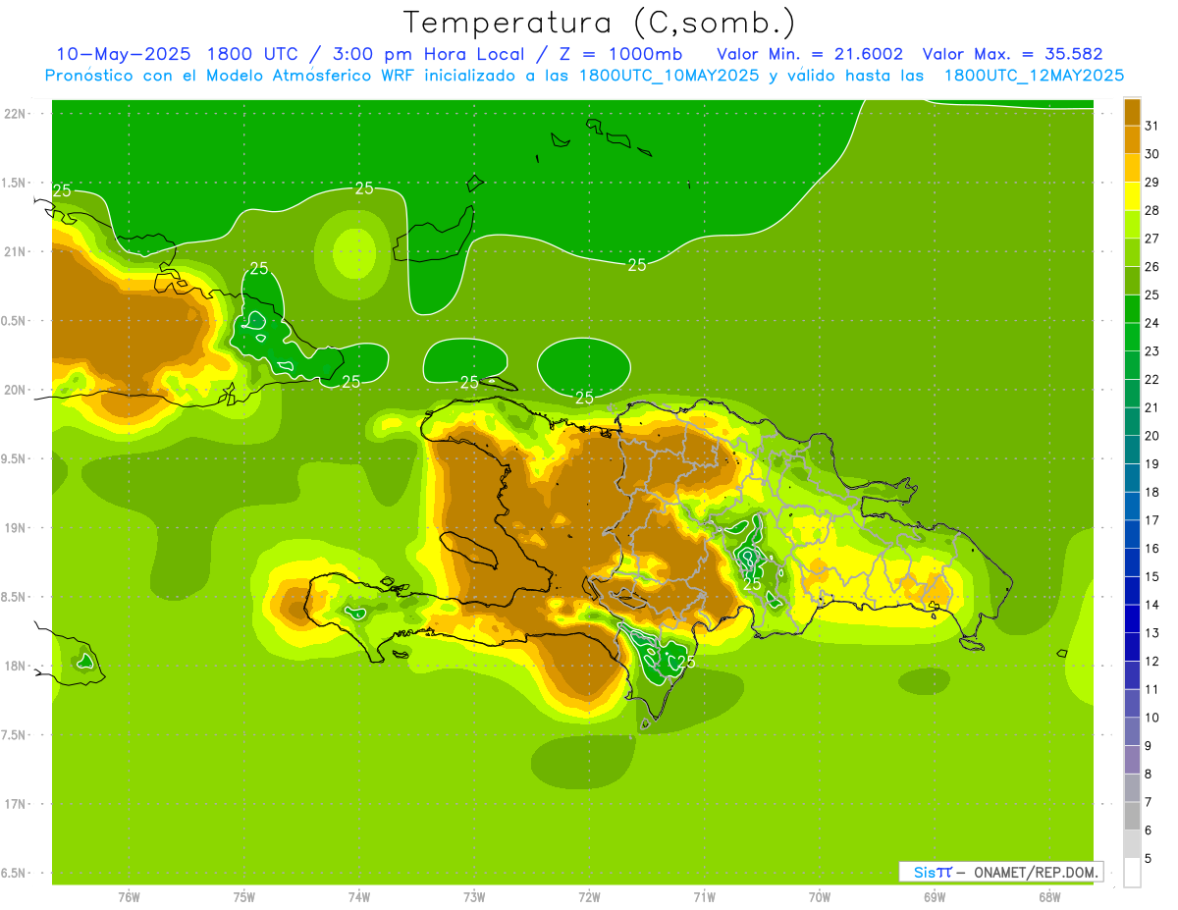Screen dimensions: 1178x910
Task: Click the '72W' longitude axis label
Action: [589, 897]
